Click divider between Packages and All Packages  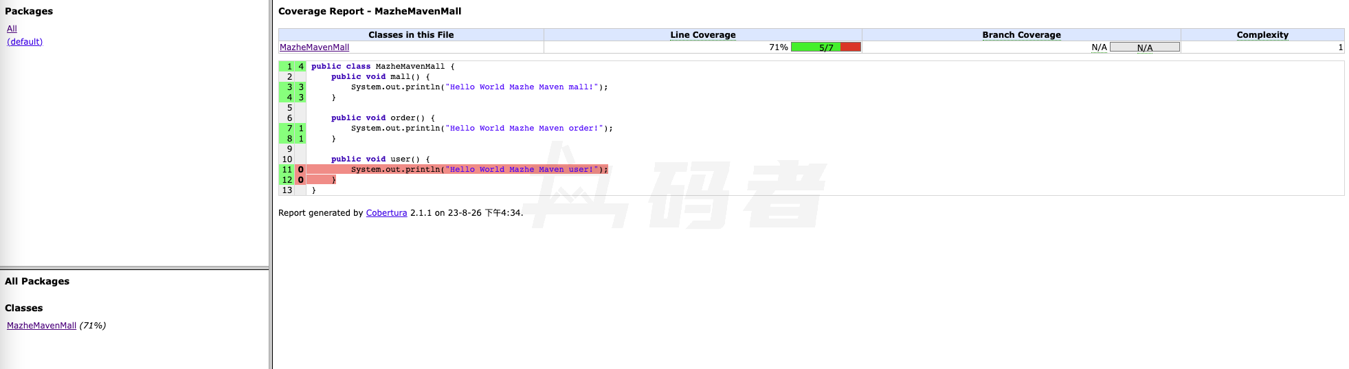tap(134, 268)
